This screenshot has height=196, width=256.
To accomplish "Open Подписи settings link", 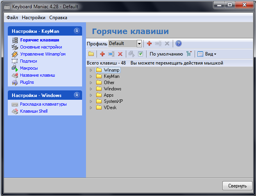I will point(29,61).
